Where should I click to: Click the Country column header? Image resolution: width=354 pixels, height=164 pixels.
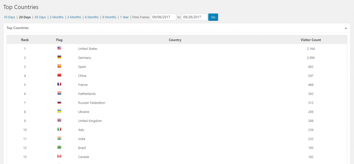click(x=175, y=40)
